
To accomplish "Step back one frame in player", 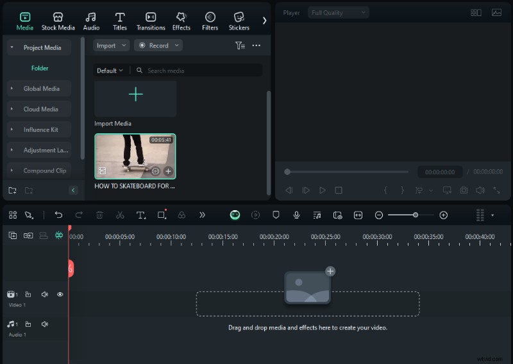I will point(289,190).
